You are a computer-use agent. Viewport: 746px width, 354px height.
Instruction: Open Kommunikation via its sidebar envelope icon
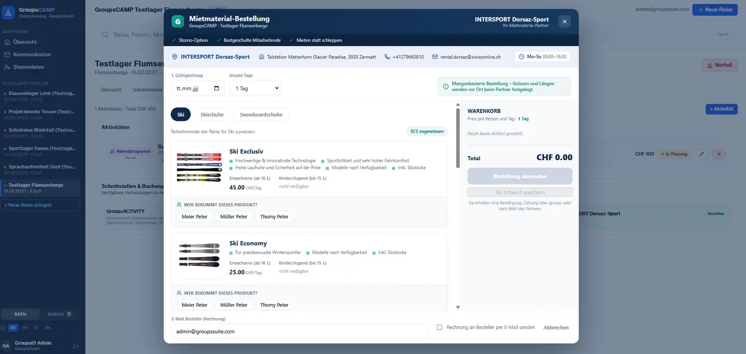click(7, 54)
